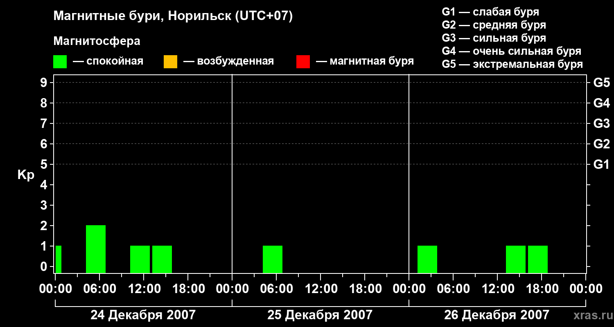The image size is (614, 327).
Task: Click 'G2 — средняя буря' legend line
Action: click(x=494, y=25)
